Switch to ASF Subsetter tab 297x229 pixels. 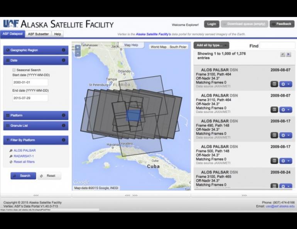pos(39,34)
